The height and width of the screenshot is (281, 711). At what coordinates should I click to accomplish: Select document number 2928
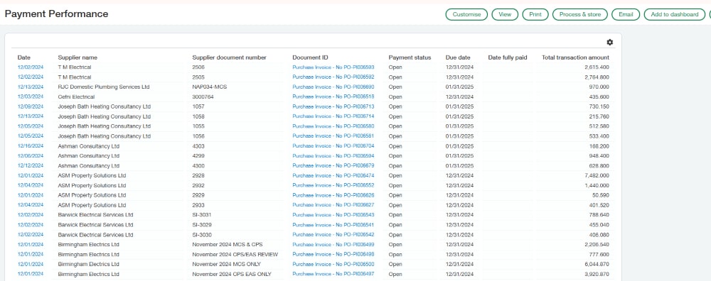point(198,175)
